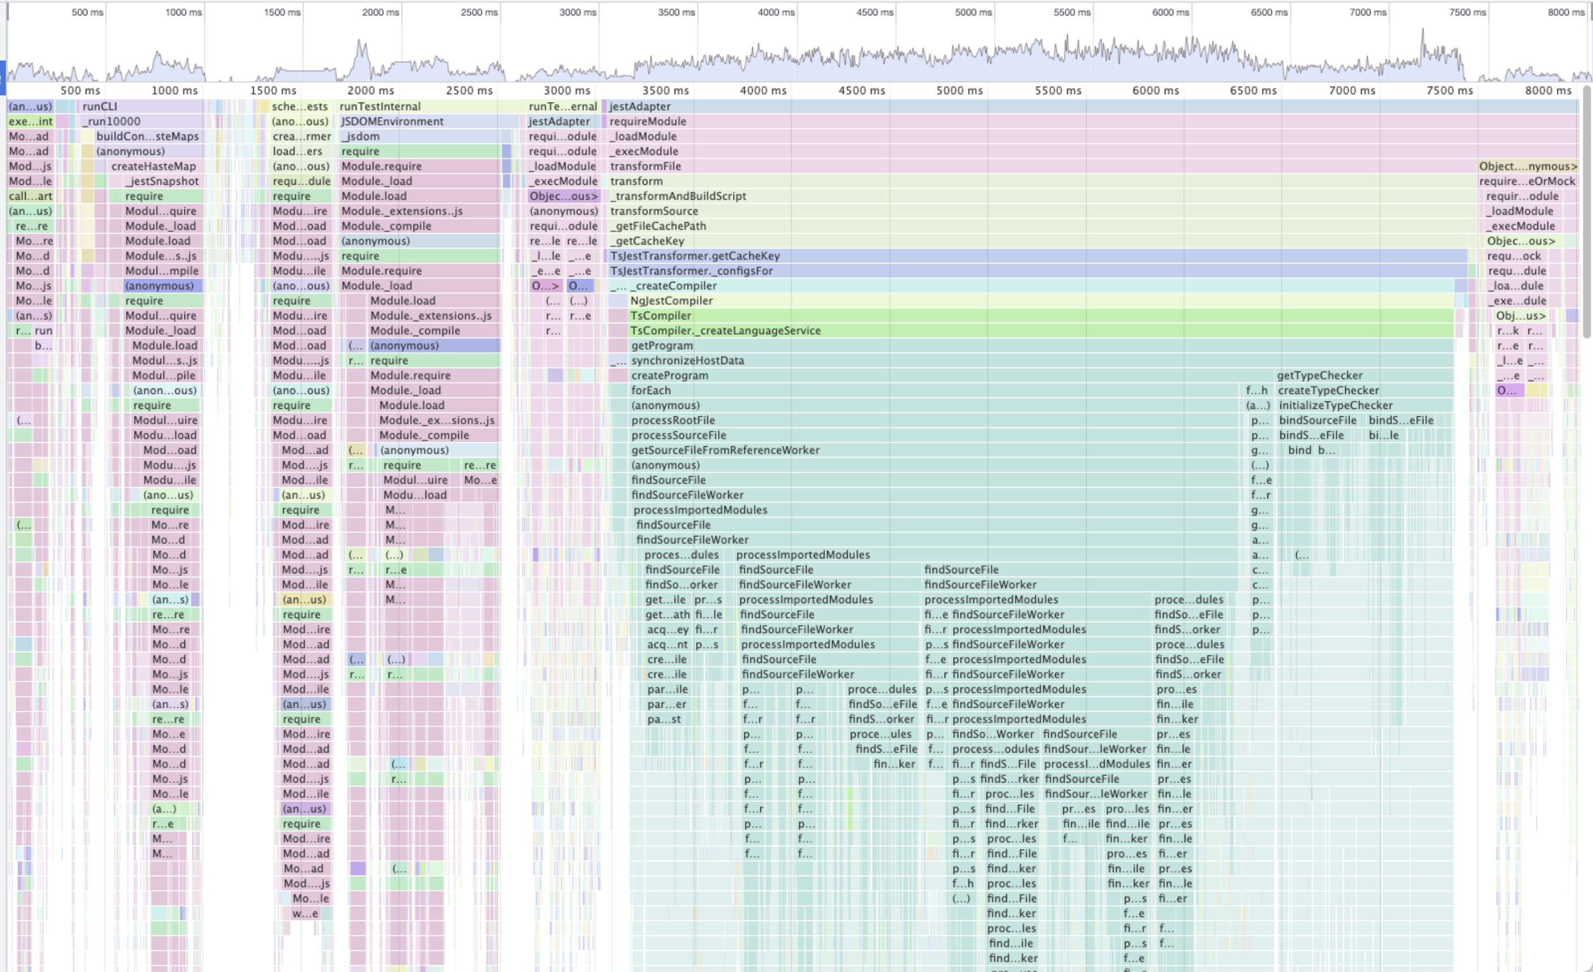
Task: Click the 6000 ms flame chart ruler mark
Action: click(1155, 91)
